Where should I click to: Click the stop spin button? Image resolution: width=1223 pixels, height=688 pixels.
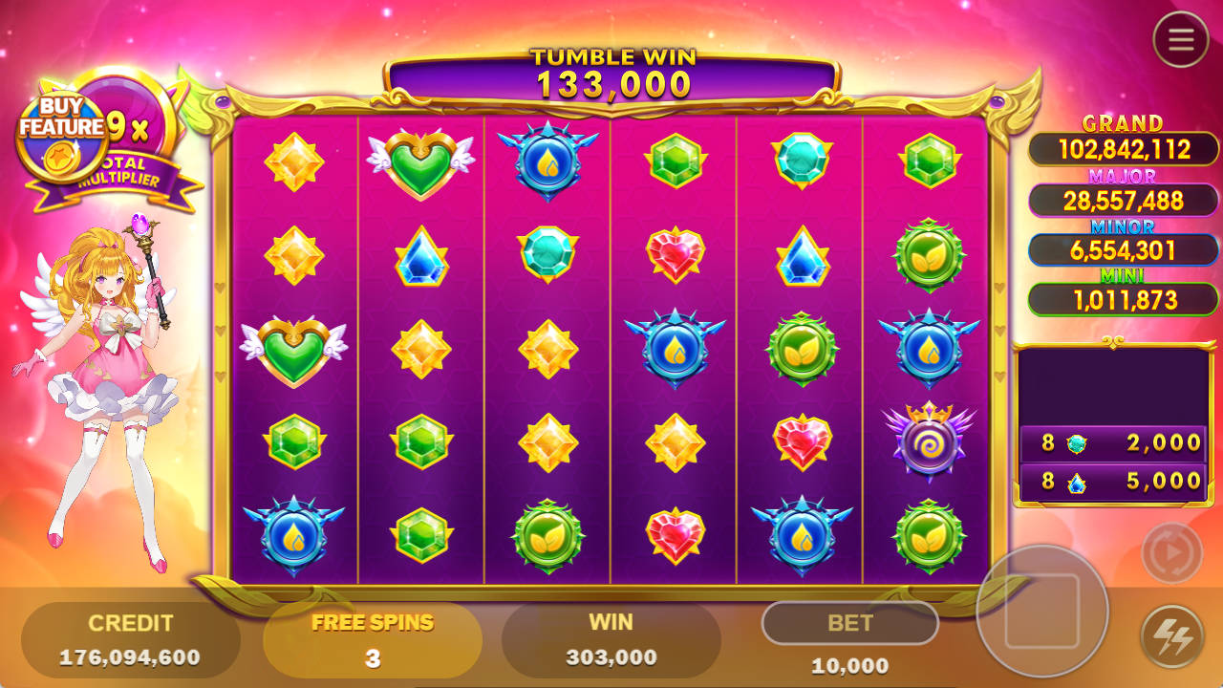pyautogui.click(x=1042, y=611)
